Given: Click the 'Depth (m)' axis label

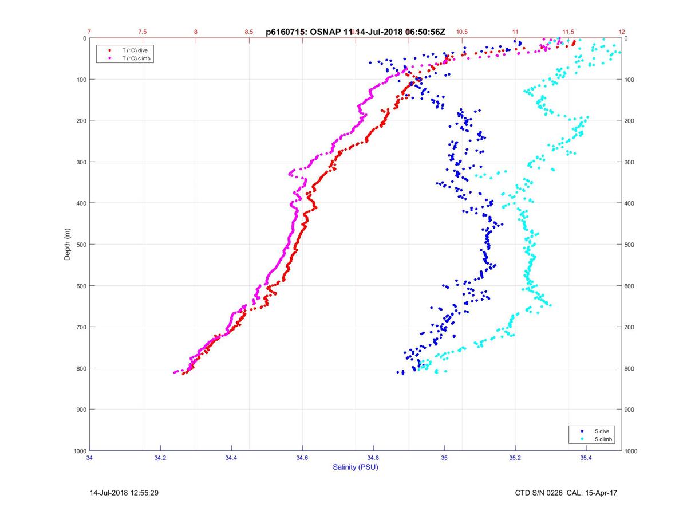Looking at the screenshot, I should 67,244.
